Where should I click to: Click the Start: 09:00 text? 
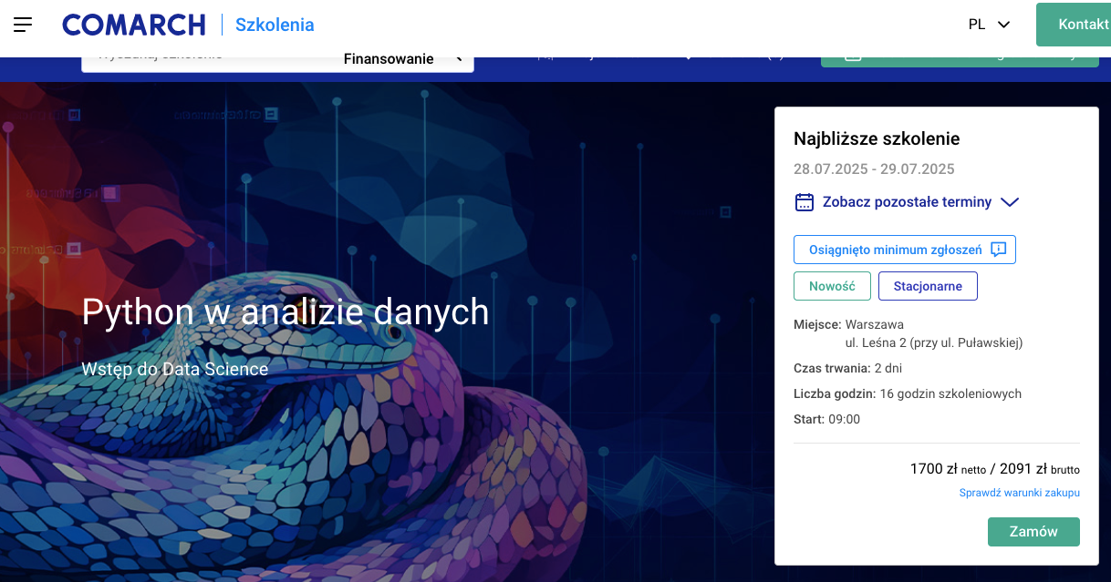pos(826,420)
